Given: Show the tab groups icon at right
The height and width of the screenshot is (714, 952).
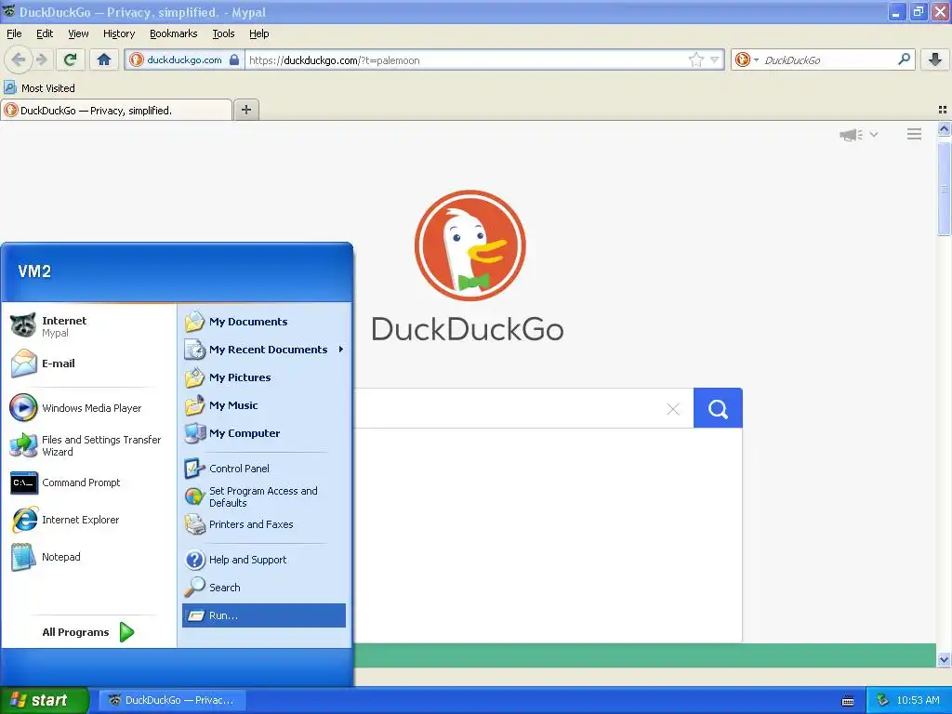Looking at the screenshot, I should (943, 110).
